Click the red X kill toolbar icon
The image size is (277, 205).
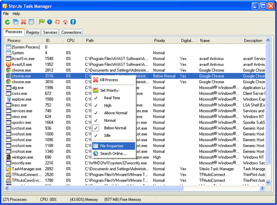click(23, 22)
